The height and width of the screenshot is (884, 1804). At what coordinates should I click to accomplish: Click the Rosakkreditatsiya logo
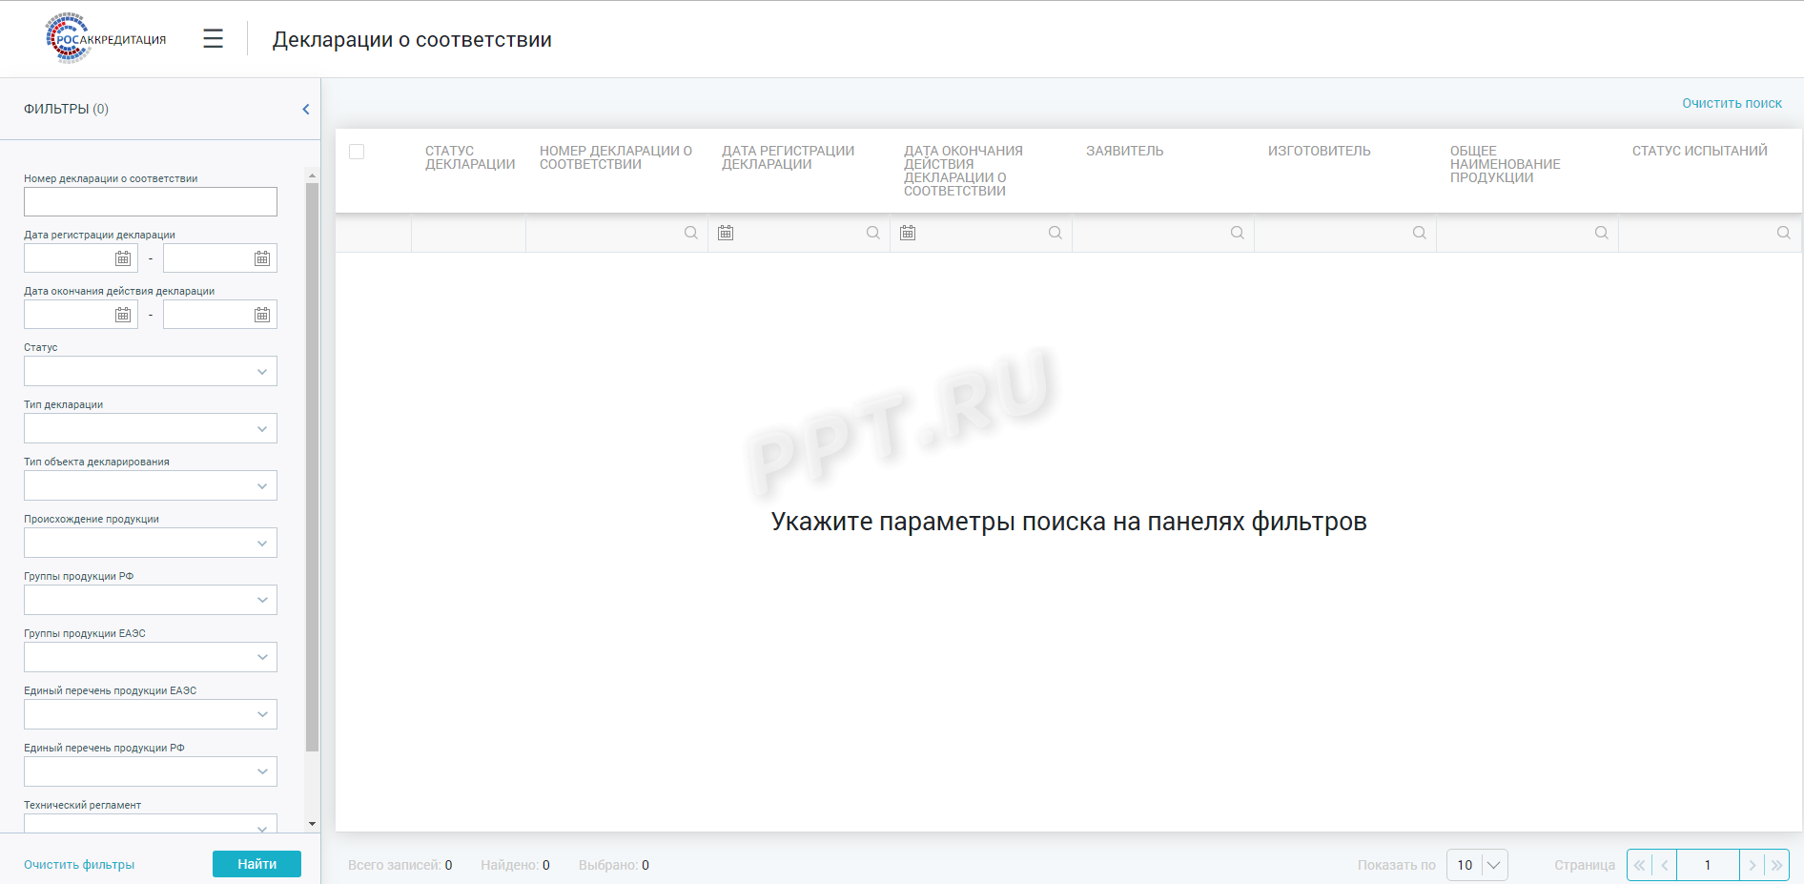[106, 39]
